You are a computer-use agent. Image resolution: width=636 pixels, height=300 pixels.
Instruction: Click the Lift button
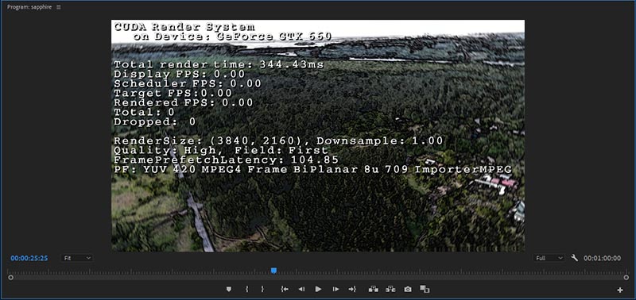coord(373,289)
